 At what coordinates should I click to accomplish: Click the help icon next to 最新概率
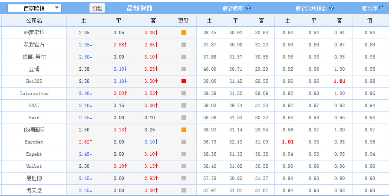248,8
